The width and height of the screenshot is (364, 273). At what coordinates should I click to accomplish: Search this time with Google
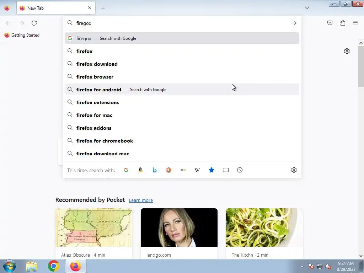tap(126, 170)
